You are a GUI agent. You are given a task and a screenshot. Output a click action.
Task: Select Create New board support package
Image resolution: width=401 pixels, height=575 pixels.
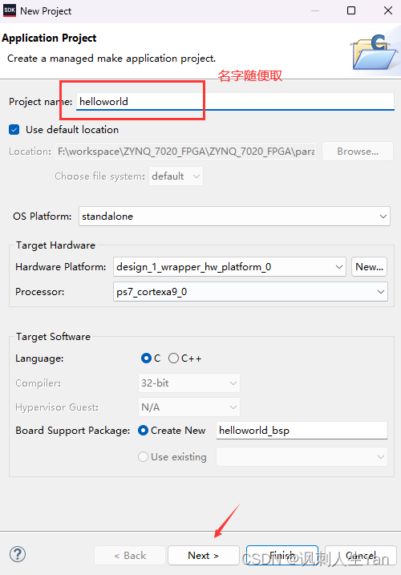143,430
